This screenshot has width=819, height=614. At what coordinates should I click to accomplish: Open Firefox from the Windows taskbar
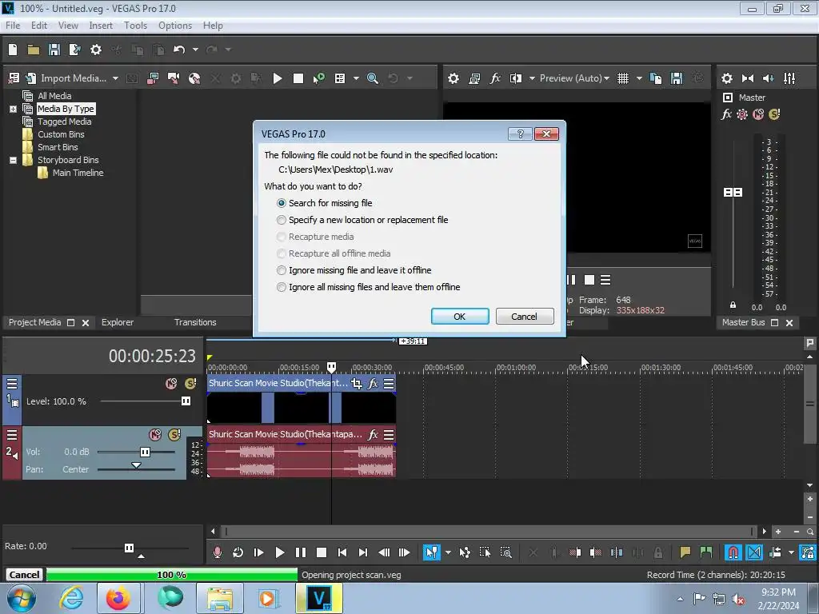(118, 598)
